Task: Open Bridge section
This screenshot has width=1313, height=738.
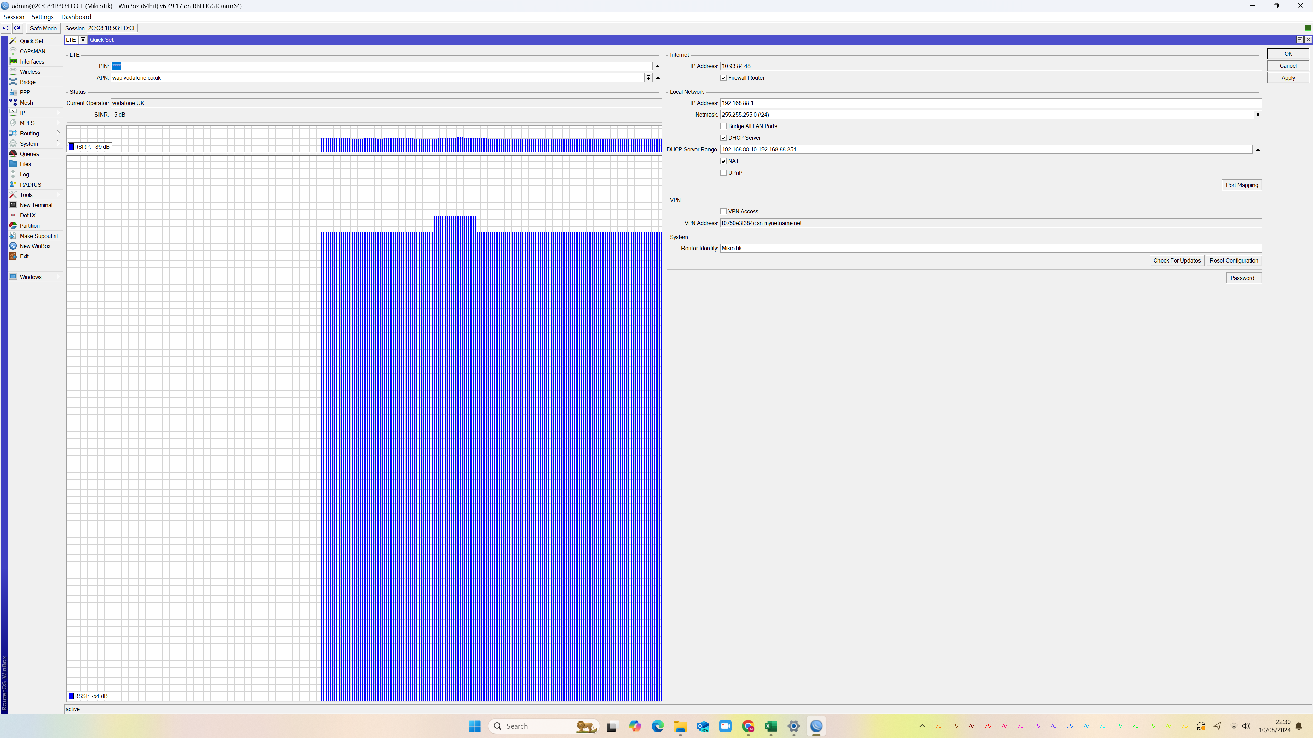Action: (x=27, y=82)
